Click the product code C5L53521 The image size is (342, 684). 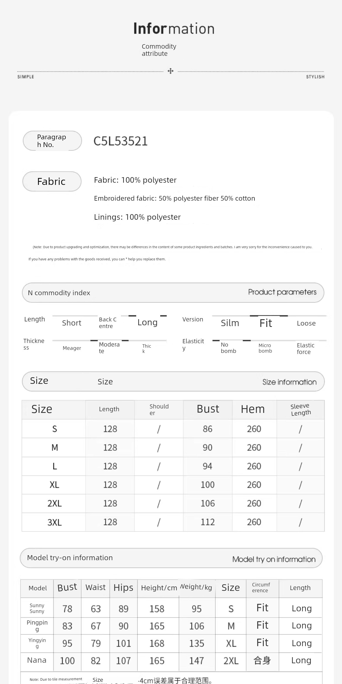tap(120, 141)
